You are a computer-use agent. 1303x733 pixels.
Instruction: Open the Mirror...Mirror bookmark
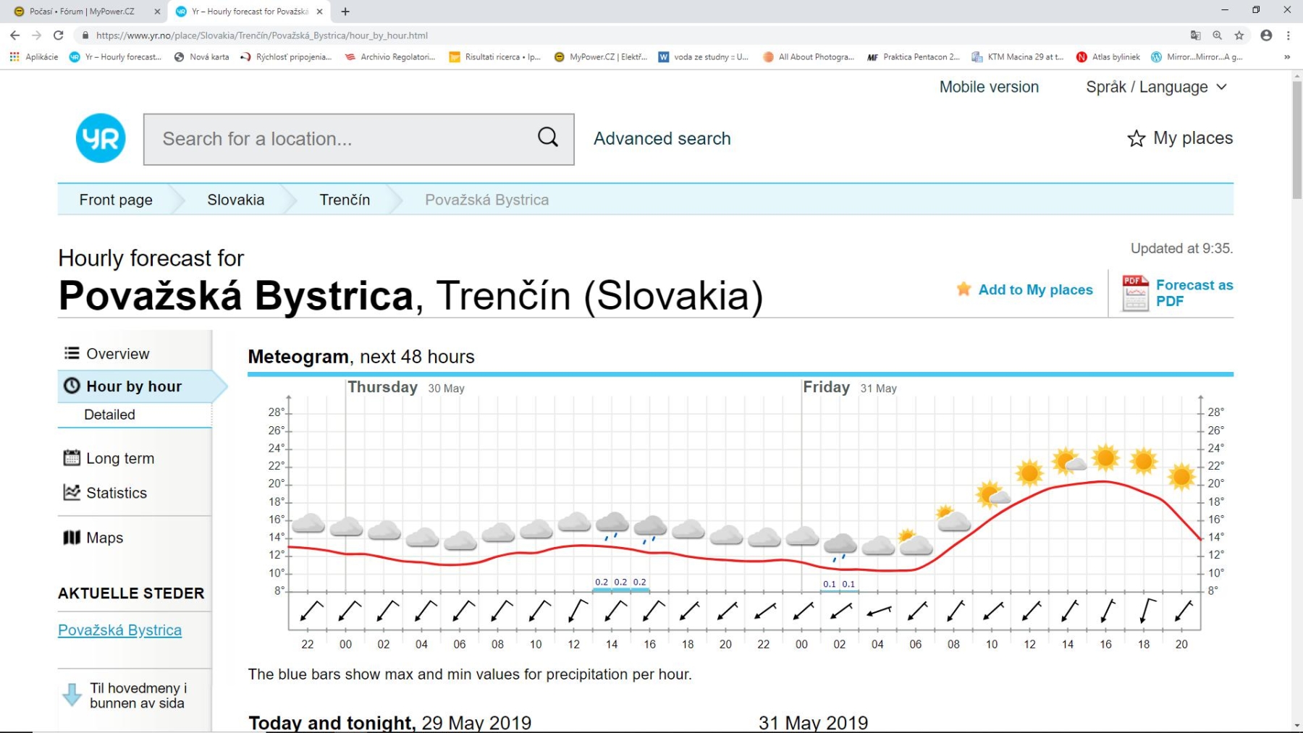click(1197, 56)
